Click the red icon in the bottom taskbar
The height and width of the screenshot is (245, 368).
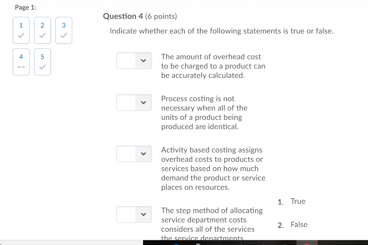[x=306, y=244]
